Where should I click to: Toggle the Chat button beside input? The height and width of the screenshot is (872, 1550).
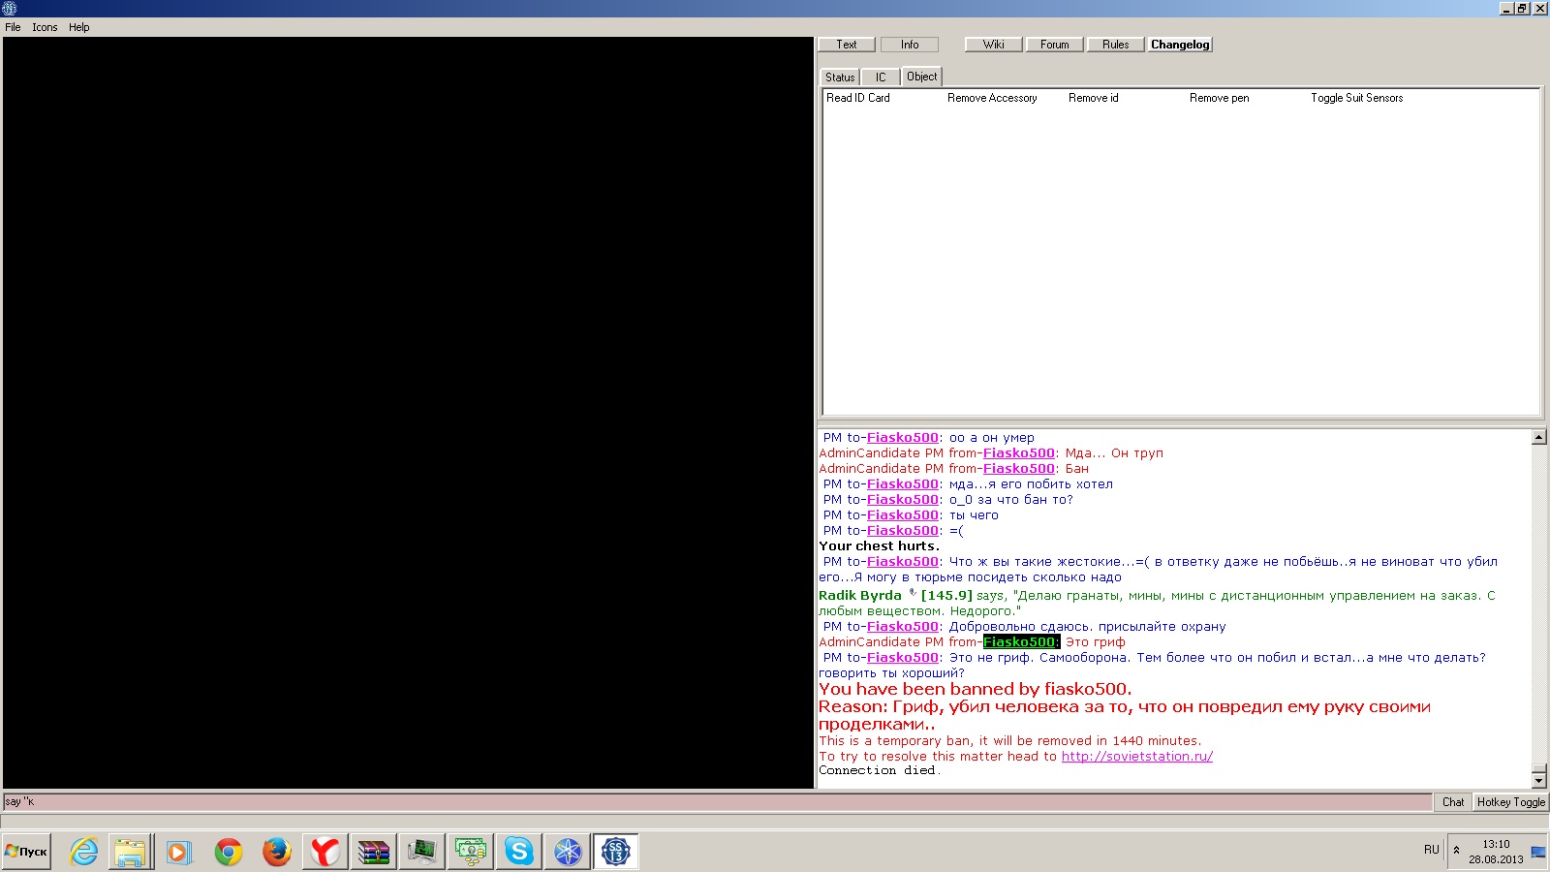pyautogui.click(x=1452, y=802)
